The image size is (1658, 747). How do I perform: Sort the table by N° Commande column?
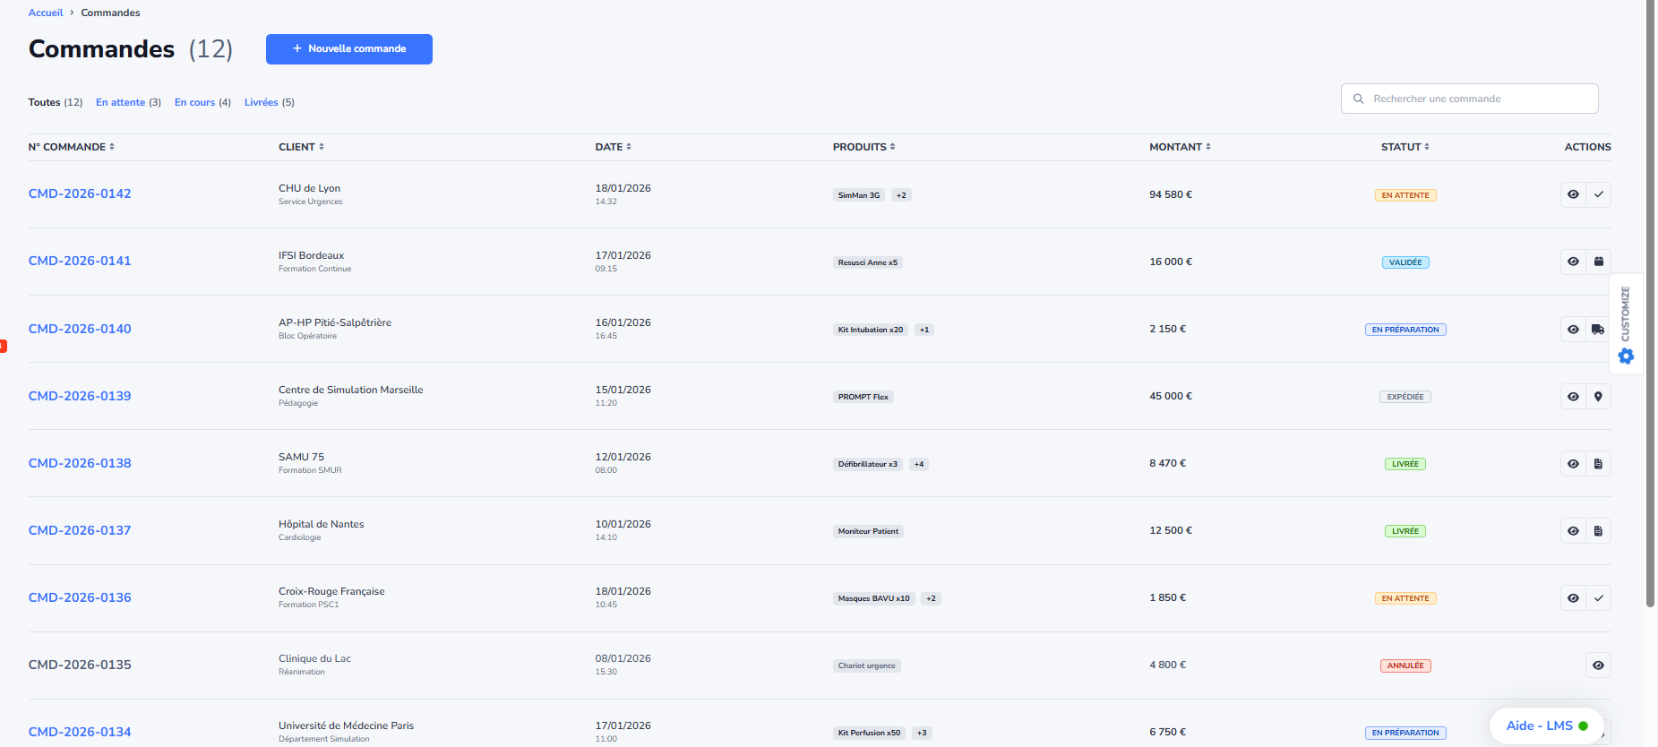pos(72,147)
